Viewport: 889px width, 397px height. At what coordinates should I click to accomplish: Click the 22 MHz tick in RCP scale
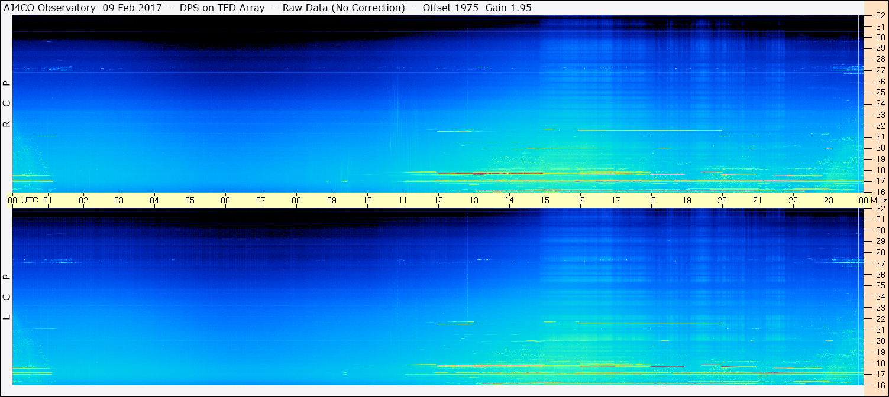(880, 126)
